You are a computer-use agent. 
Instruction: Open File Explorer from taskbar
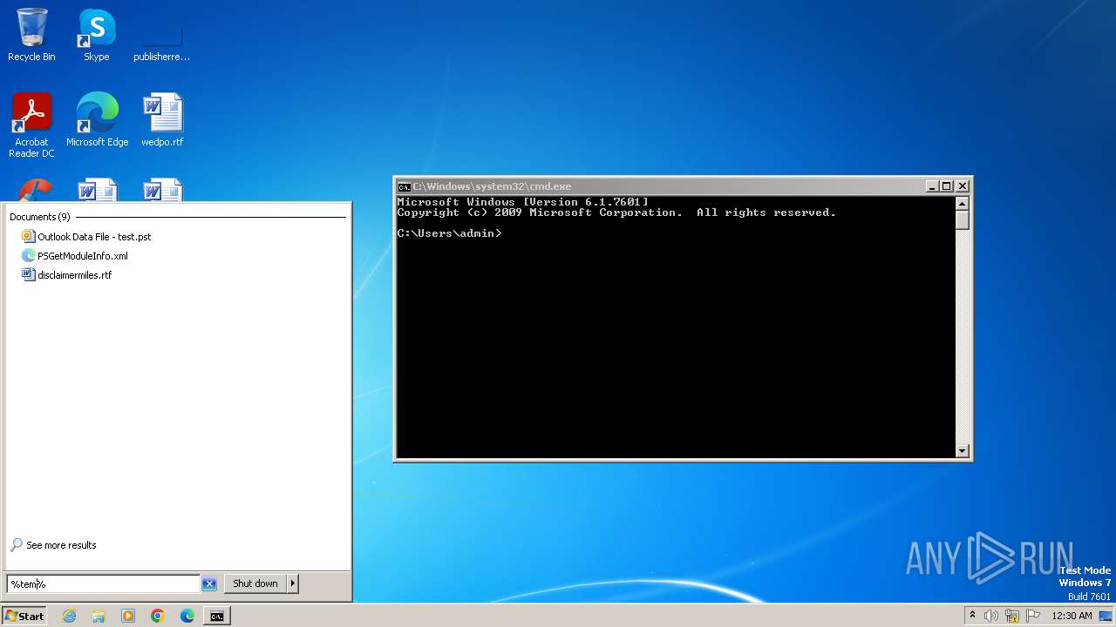99,616
